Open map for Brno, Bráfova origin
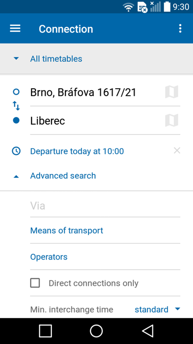This screenshot has height=344, width=193. 172,92
